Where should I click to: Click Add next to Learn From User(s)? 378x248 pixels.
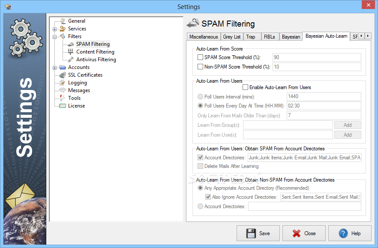coord(348,135)
